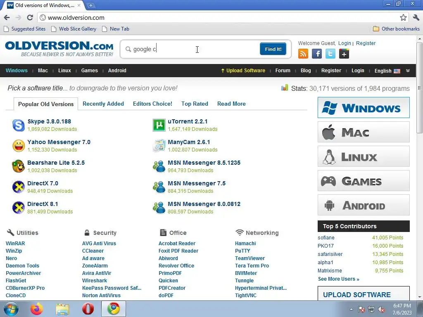Click the browser Forward arrow
Image resolution: width=423 pixels, height=317 pixels.
(18, 18)
